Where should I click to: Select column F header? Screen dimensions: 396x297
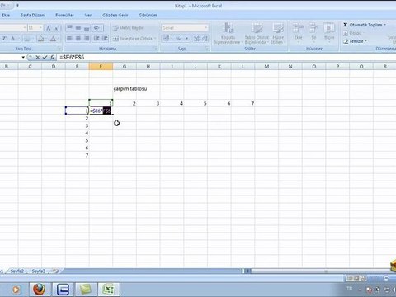pyautogui.click(x=101, y=67)
